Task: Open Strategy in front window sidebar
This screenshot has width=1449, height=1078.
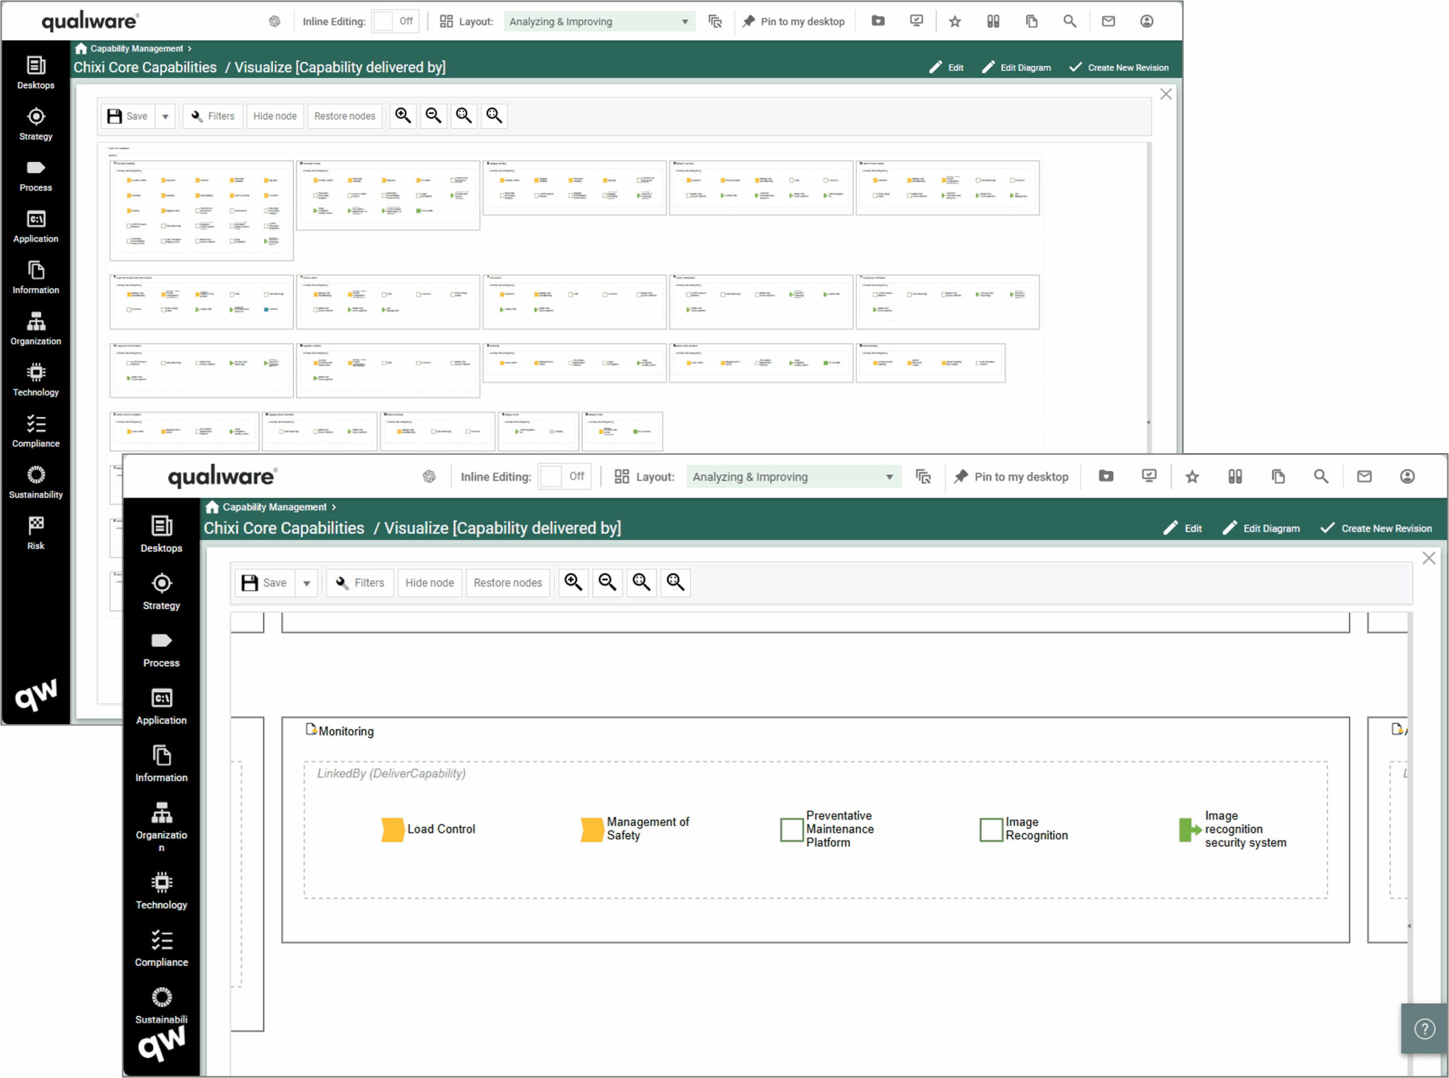Action: pos(161,592)
